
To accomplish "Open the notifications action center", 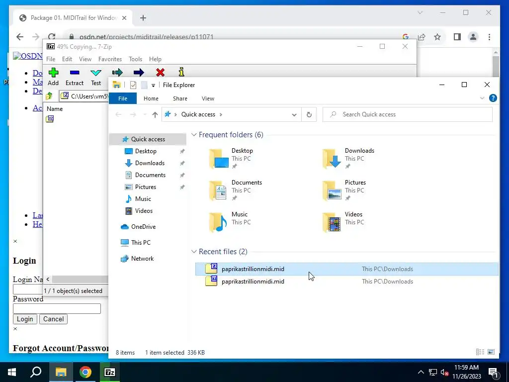I will point(494,373).
